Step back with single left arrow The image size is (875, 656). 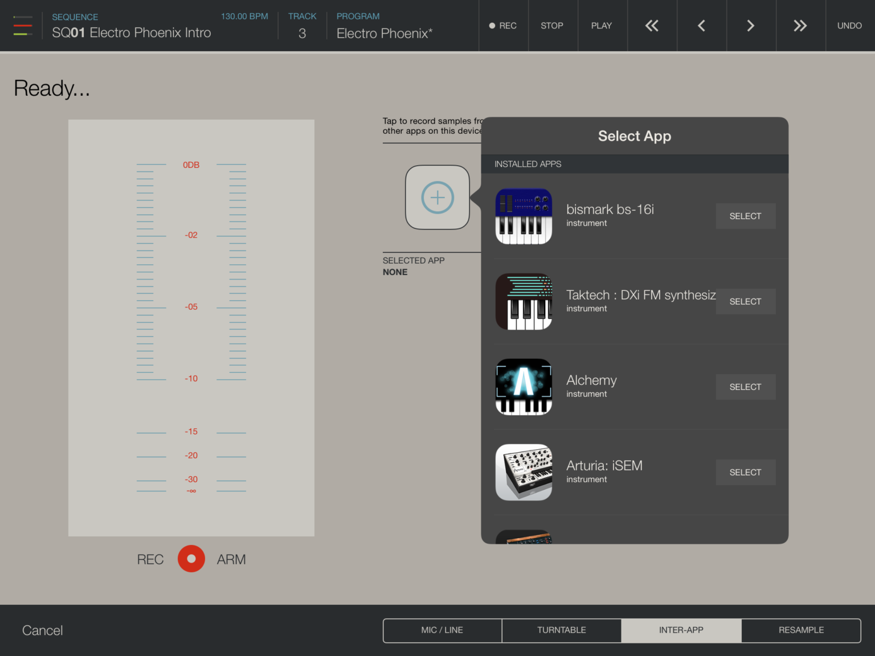point(701,26)
